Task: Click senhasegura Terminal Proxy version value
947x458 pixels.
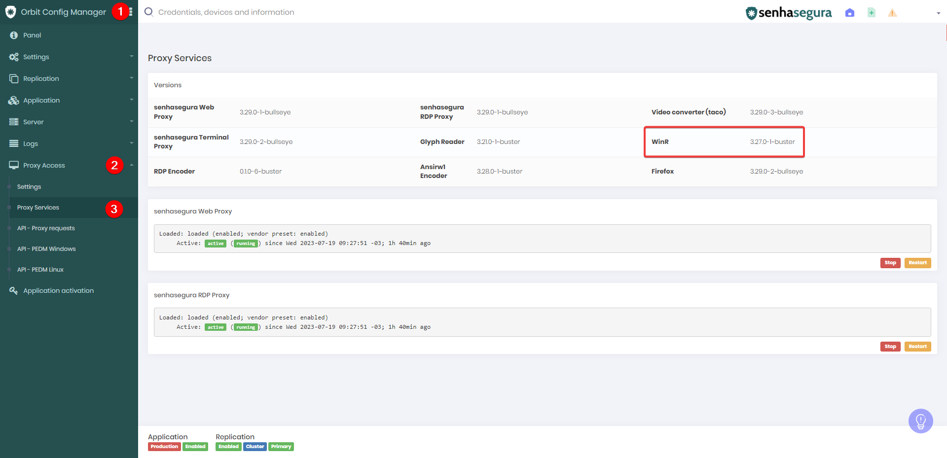Action: (266, 142)
